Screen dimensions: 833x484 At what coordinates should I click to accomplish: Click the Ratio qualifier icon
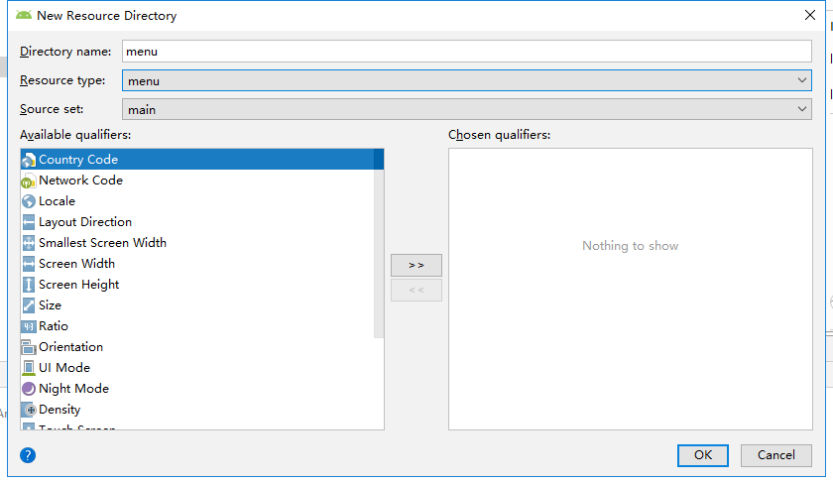(x=29, y=326)
